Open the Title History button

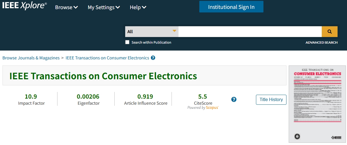tap(271, 99)
